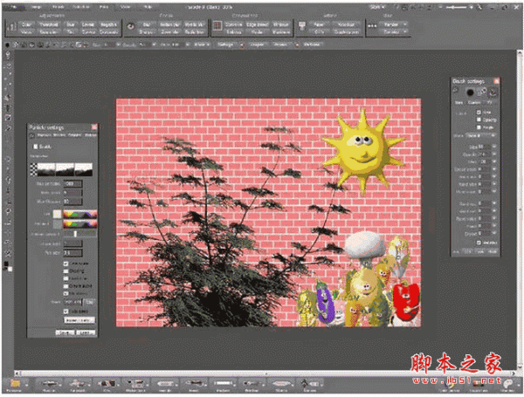The image size is (524, 397).
Task: Click the foreground/background color squares in left toolbox
Action: [x=8, y=267]
